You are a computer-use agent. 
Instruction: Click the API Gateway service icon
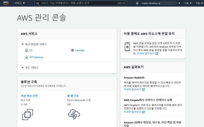[27, 57]
